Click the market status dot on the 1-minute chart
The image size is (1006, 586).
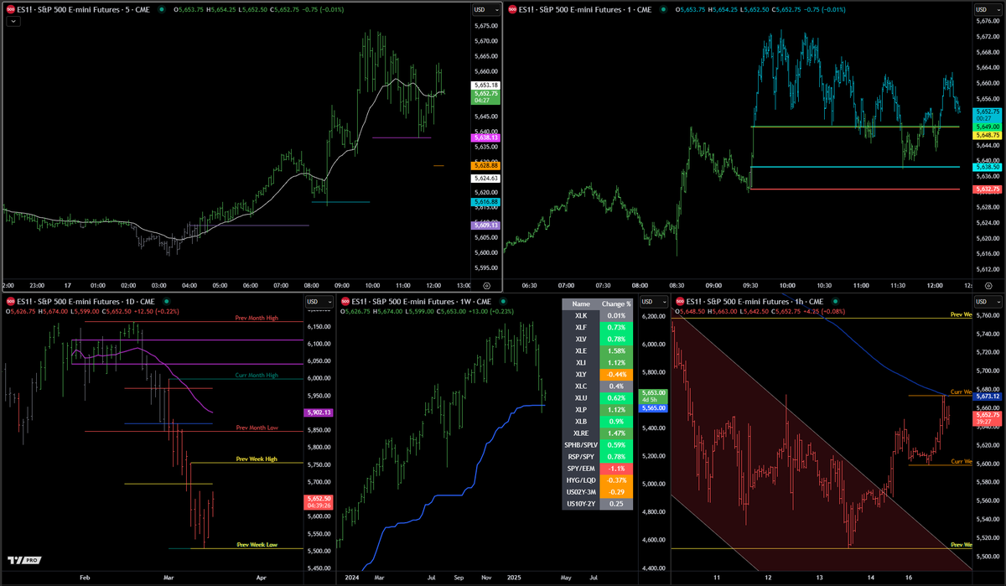pyautogui.click(x=663, y=9)
